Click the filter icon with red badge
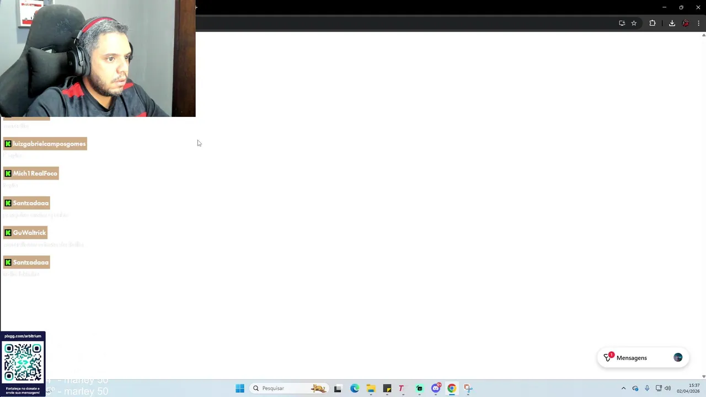Screen dimensions: 706x397 click(608, 358)
